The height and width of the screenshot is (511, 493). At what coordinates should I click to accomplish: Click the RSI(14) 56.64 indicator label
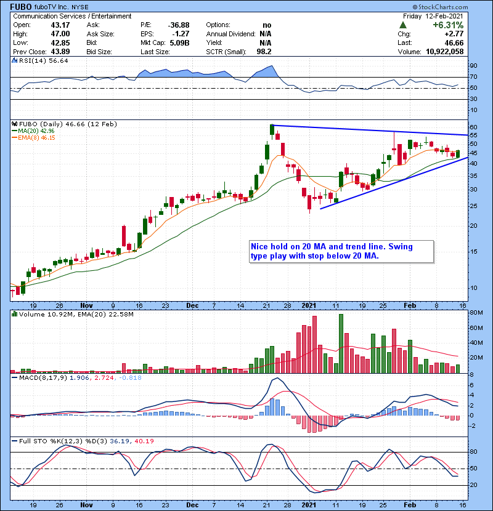(44, 60)
